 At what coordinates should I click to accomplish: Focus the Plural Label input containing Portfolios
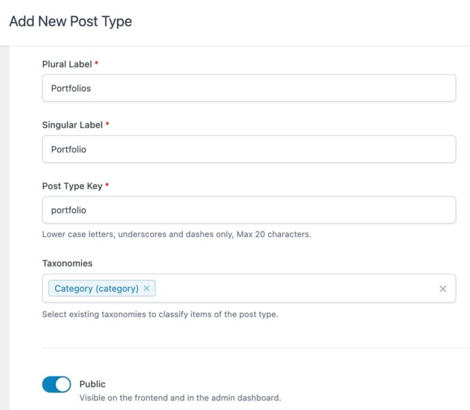pos(249,88)
